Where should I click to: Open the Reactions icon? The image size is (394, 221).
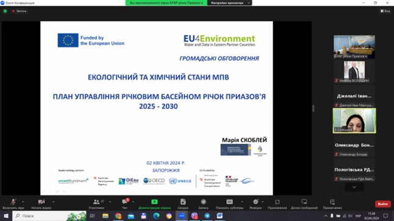256,202
